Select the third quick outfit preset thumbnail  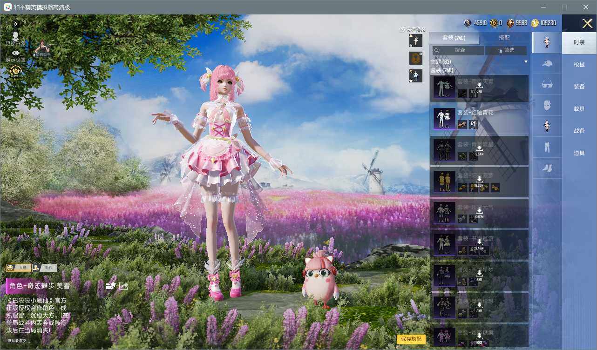pyautogui.click(x=415, y=76)
